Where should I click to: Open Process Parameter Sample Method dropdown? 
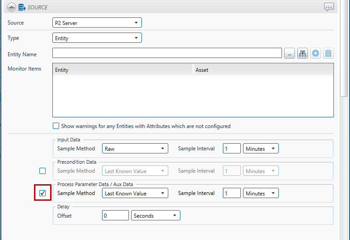pos(135,193)
